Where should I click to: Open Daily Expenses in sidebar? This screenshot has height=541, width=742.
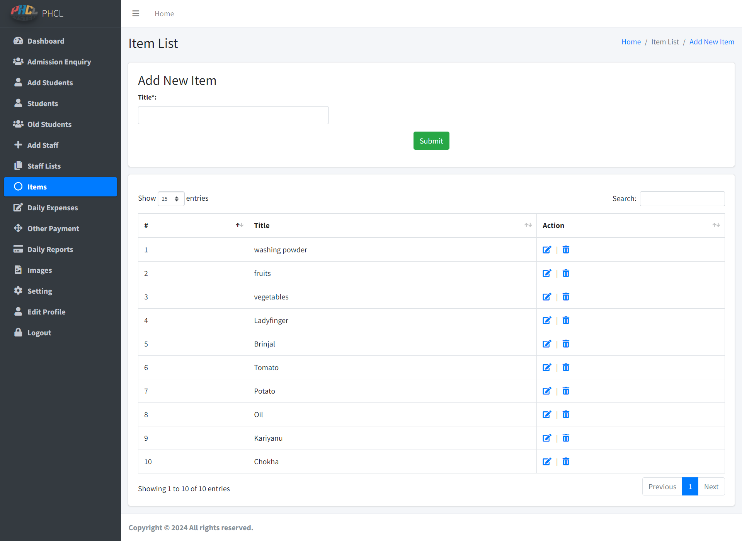click(x=53, y=208)
